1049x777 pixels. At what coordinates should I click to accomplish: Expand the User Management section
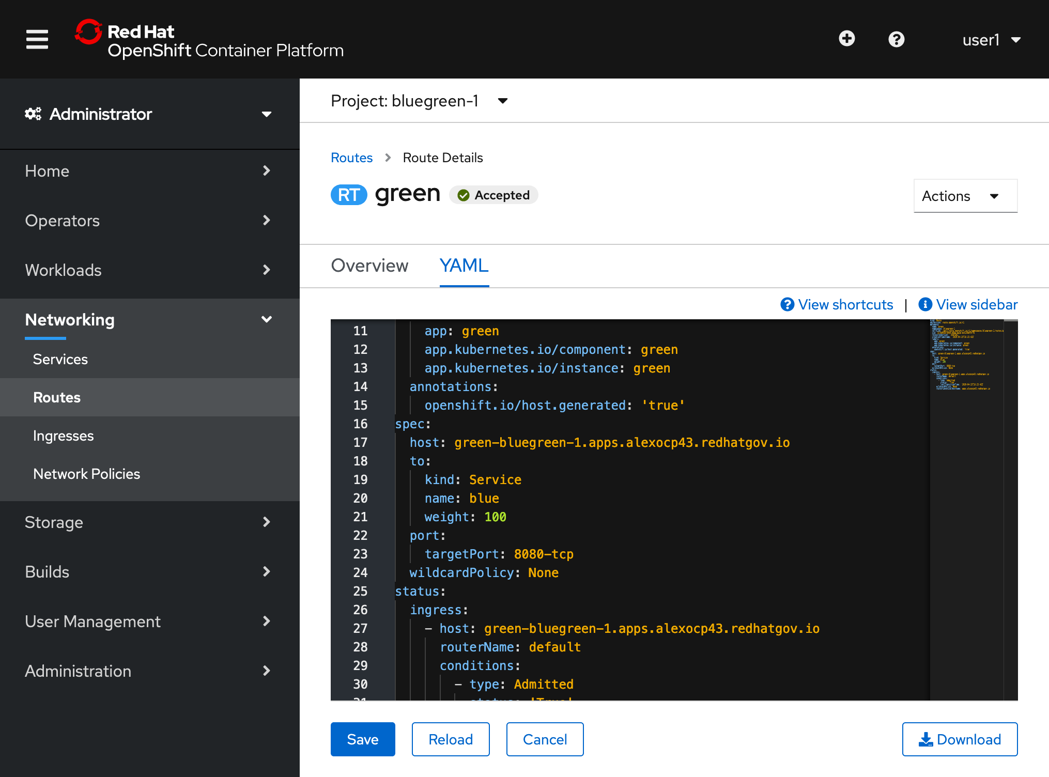click(x=150, y=621)
